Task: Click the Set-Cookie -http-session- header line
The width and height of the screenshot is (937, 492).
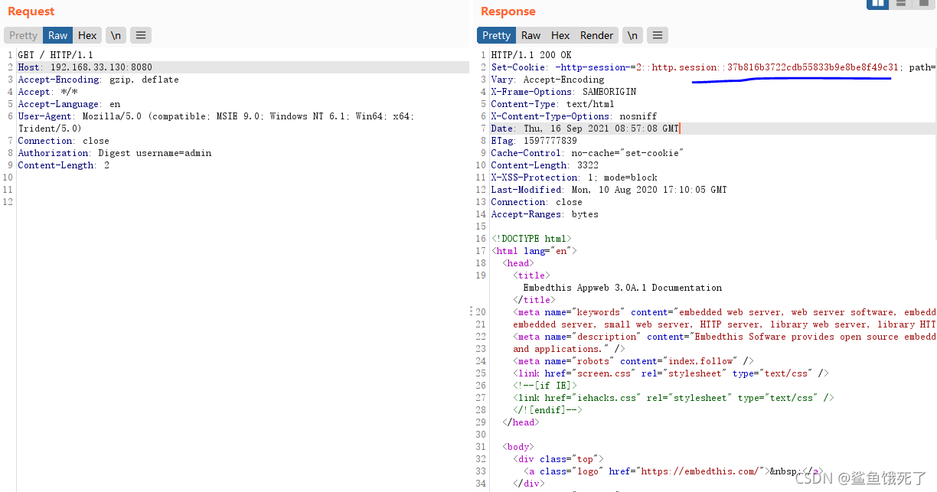Action: tap(713, 67)
